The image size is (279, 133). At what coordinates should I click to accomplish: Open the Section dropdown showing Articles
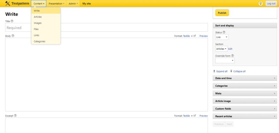point(221,49)
